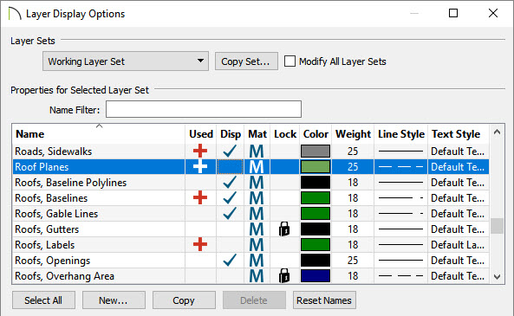This screenshot has width=514, height=316.
Task: Click the white Used plus on Roof Planes row
Action: coord(200,167)
